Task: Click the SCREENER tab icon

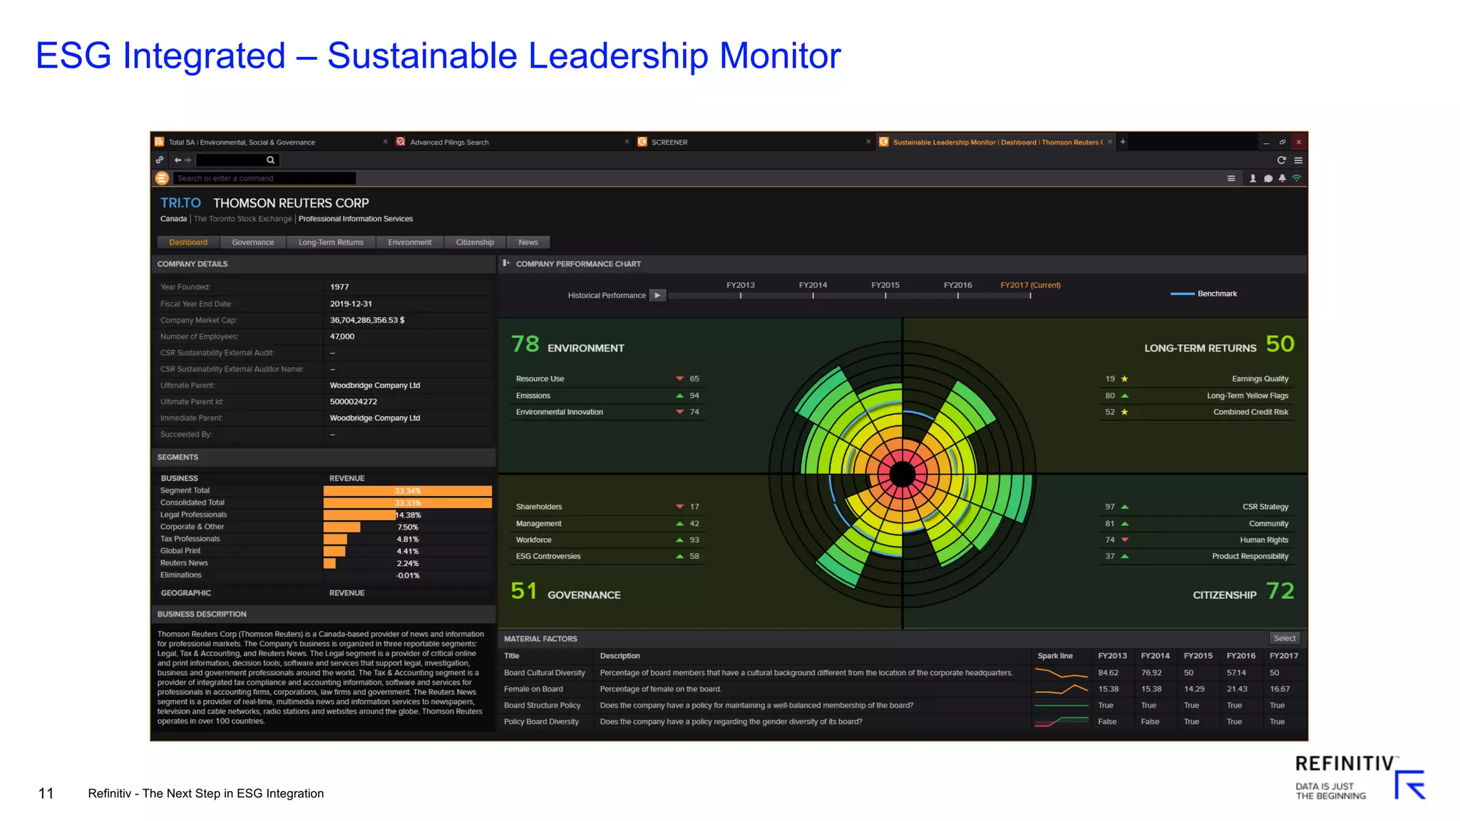Action: 642,142
